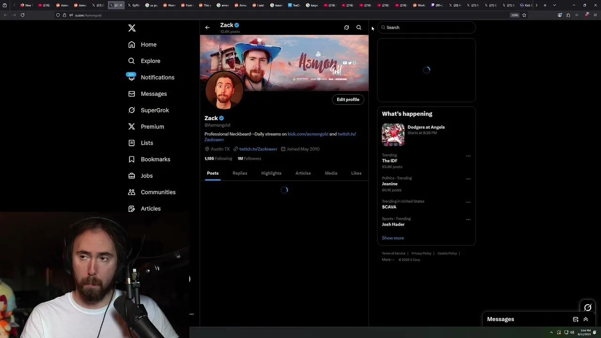The width and height of the screenshot is (601, 338).
Task: View the 1M Followers list
Action: click(x=249, y=159)
